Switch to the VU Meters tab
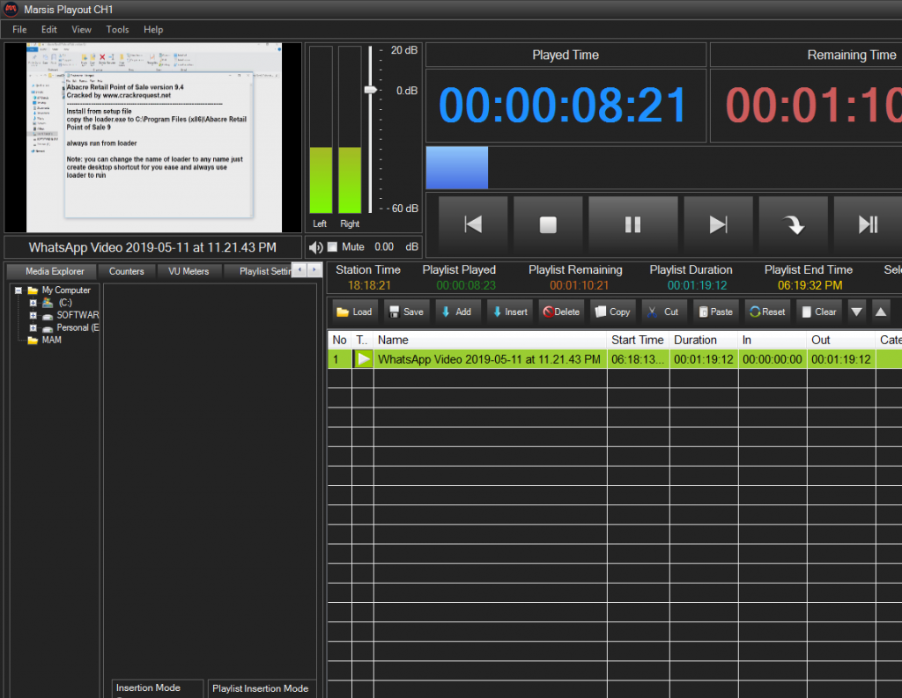This screenshot has width=902, height=698. click(189, 271)
